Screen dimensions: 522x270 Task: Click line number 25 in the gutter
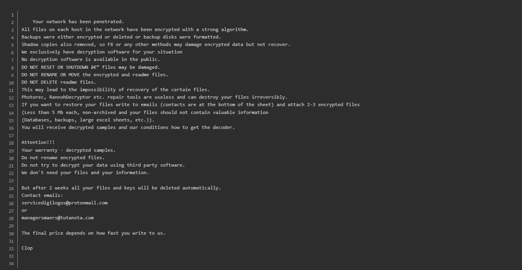(11, 196)
